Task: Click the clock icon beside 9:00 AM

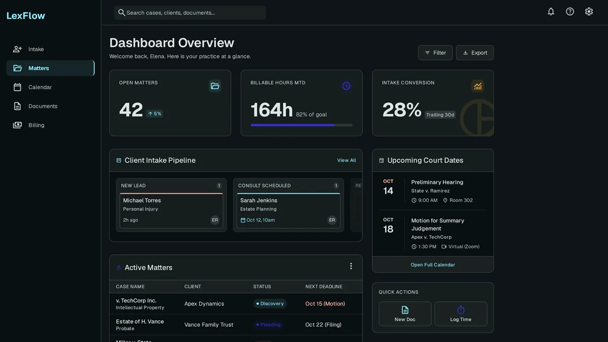Action: 414,200
